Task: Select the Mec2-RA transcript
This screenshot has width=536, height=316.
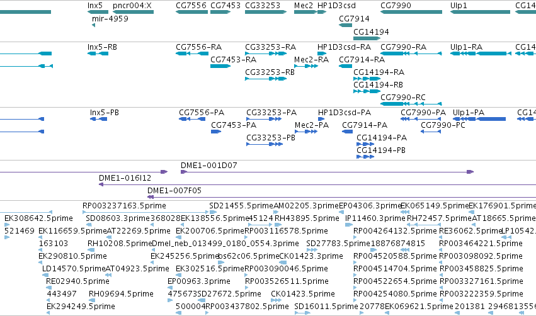Action: click(x=306, y=66)
